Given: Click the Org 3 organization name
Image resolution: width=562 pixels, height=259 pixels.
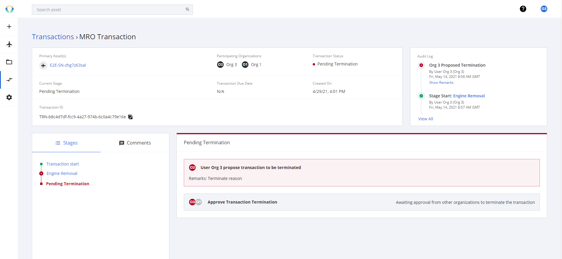Looking at the screenshot, I should coord(232,65).
